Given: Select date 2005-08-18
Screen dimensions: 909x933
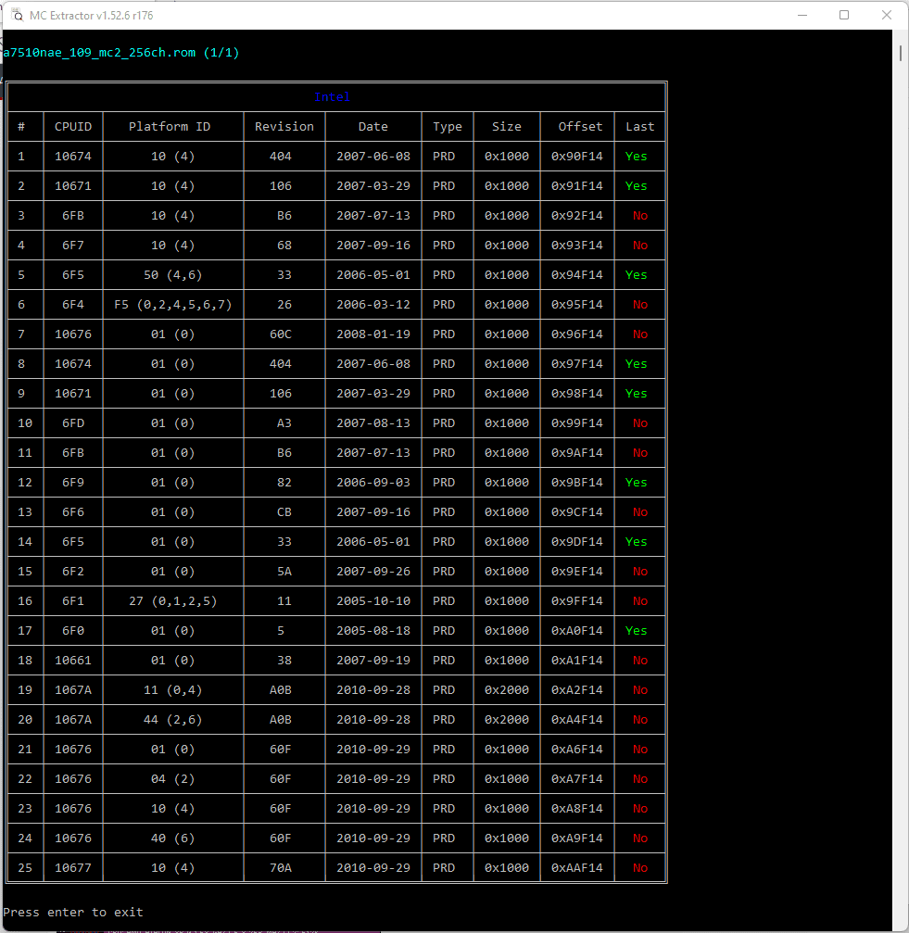Looking at the screenshot, I should tap(373, 631).
